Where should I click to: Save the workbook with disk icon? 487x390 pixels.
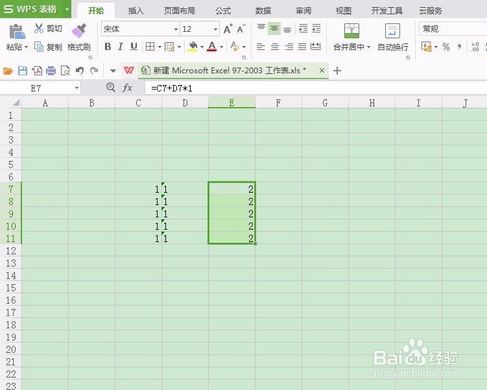click(22, 71)
